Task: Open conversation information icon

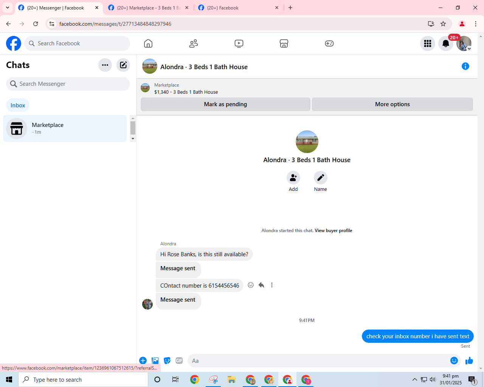Action: coord(465,66)
